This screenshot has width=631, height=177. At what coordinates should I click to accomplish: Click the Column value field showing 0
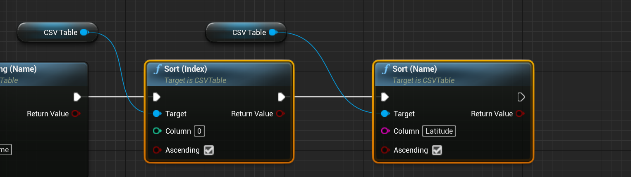(x=199, y=131)
